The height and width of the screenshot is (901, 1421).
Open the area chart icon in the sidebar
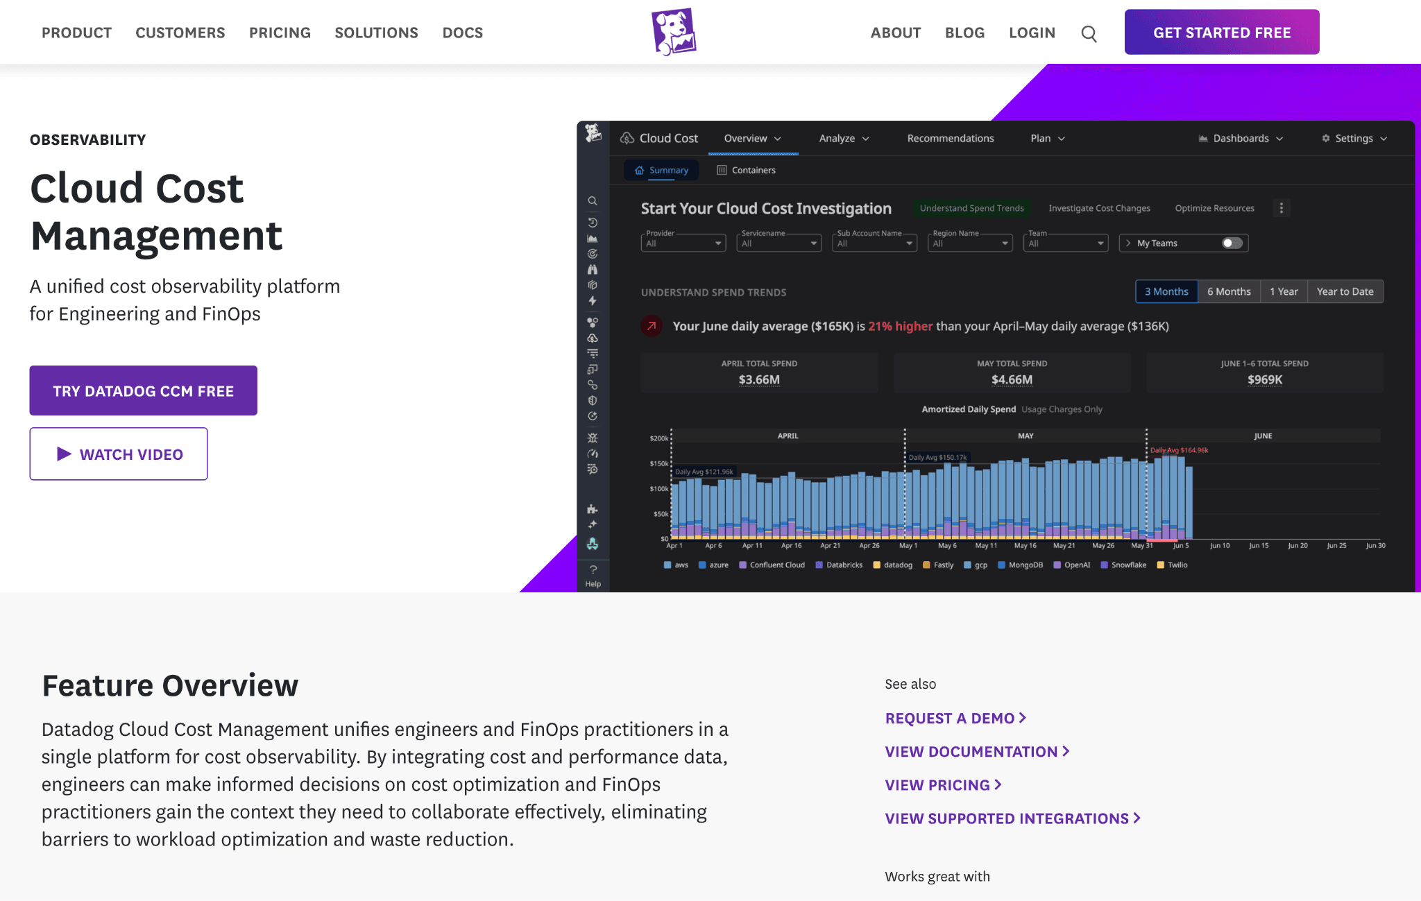(593, 239)
